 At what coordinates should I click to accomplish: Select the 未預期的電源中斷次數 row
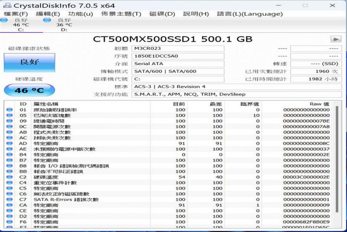168,149
